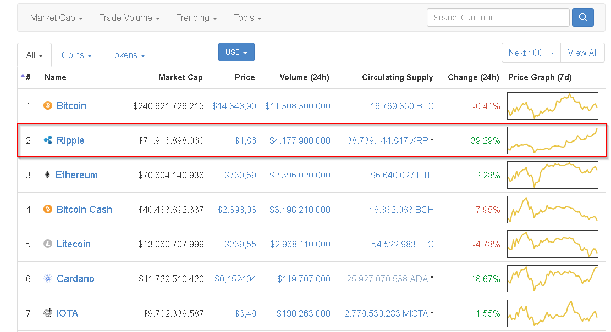Image resolution: width=611 pixels, height=332 pixels.
Task: Sort table by Name column header
Action: [56, 77]
